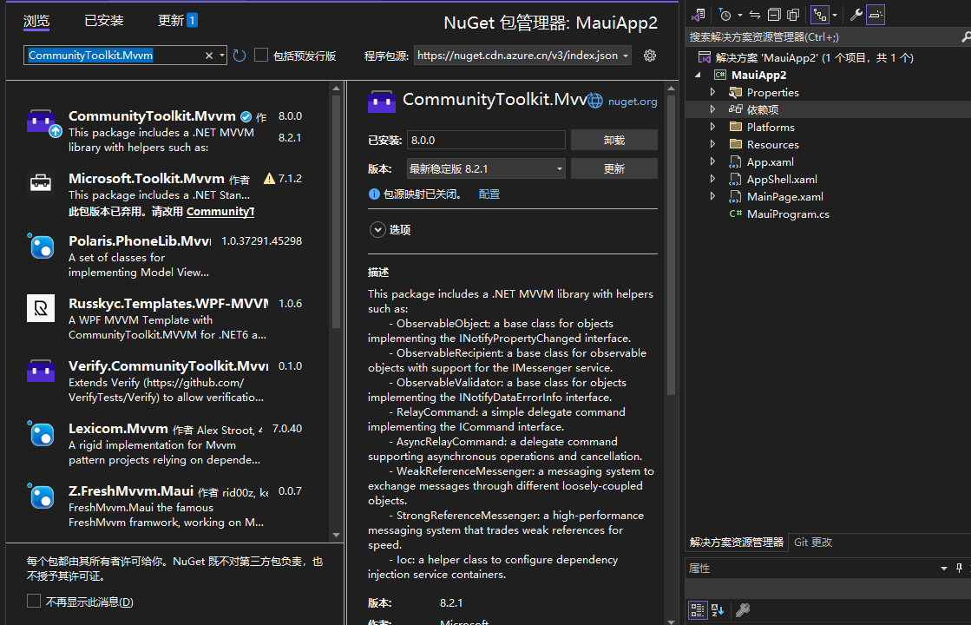Click the deprecated warning icon beside 7.1.2
This screenshot has height=625, width=971.
[269, 179]
